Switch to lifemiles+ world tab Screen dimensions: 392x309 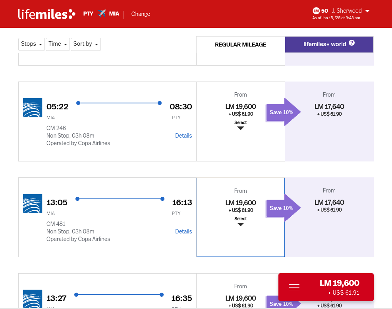click(329, 45)
